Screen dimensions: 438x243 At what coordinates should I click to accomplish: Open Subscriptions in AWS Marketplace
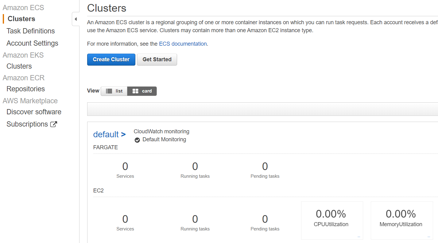click(x=27, y=124)
